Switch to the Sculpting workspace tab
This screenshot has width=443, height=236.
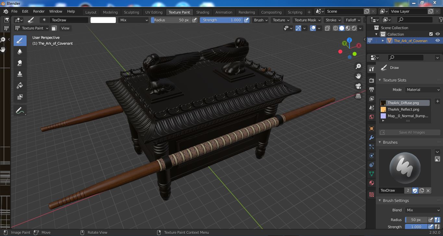coord(131,12)
